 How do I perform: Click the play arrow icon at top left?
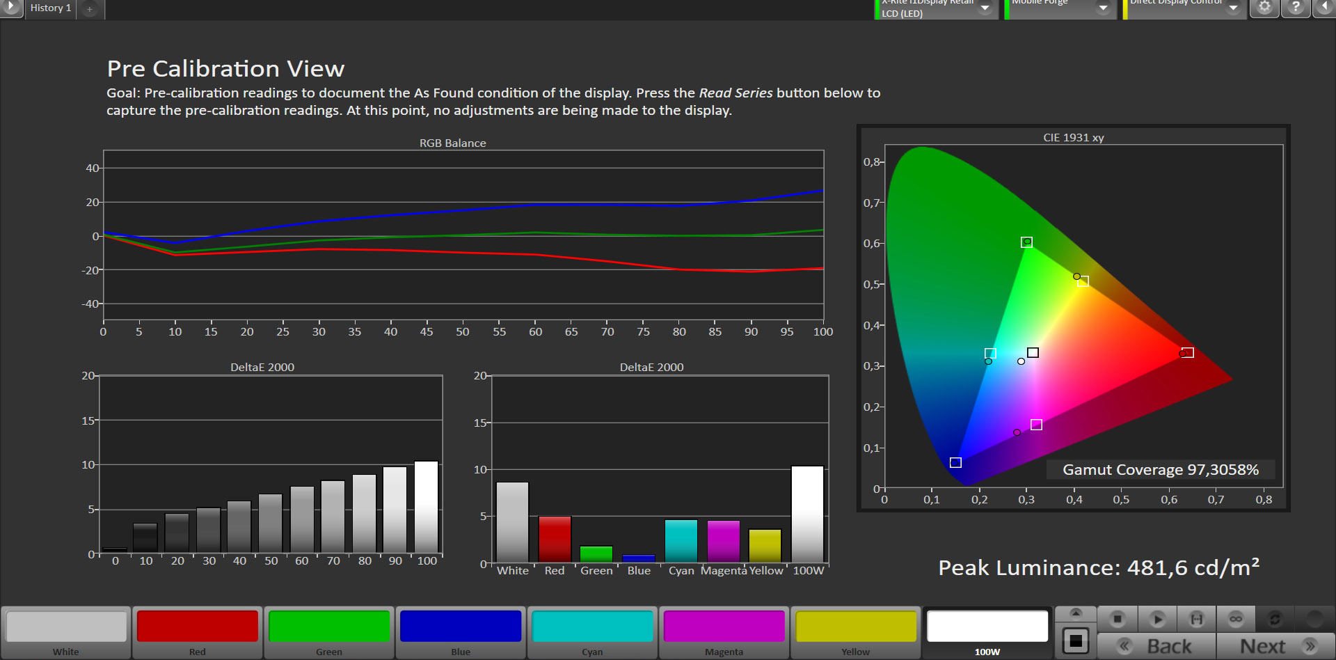(x=11, y=8)
